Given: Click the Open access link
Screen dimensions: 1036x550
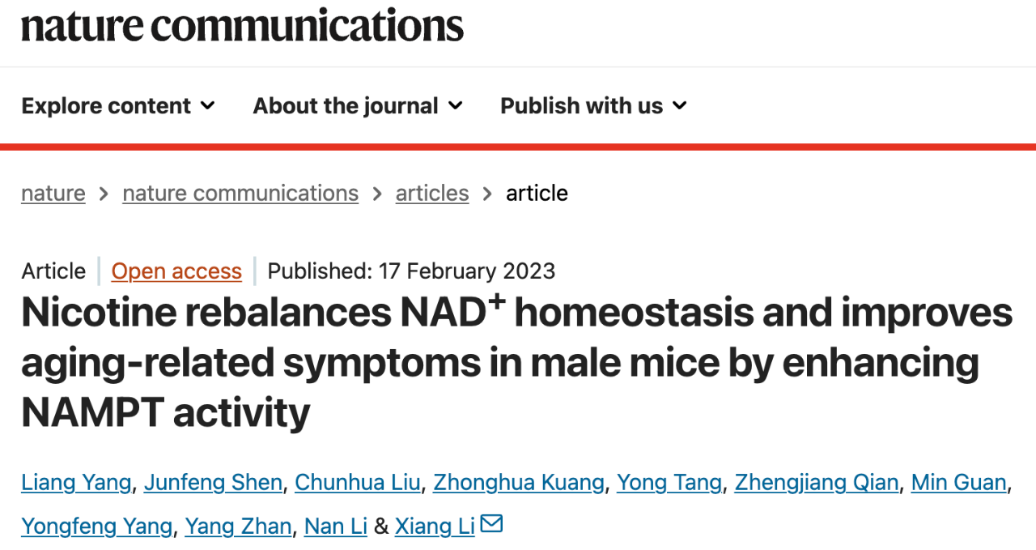Looking at the screenshot, I should tap(176, 271).
